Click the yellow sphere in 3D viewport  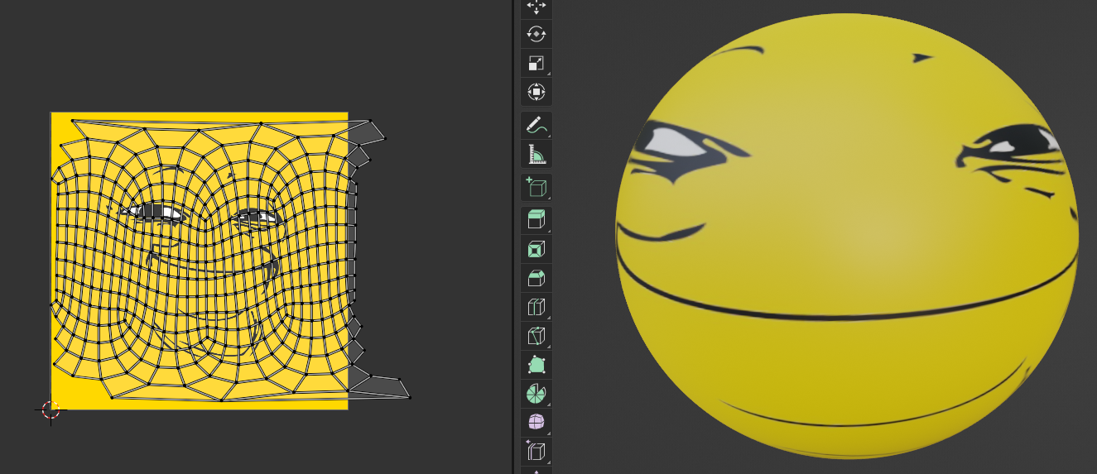click(847, 236)
